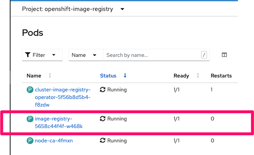The height and width of the screenshot is (155, 254).
Task: Click Ready value 1/1 for cluster-image-registry-operator
Action: (x=177, y=90)
